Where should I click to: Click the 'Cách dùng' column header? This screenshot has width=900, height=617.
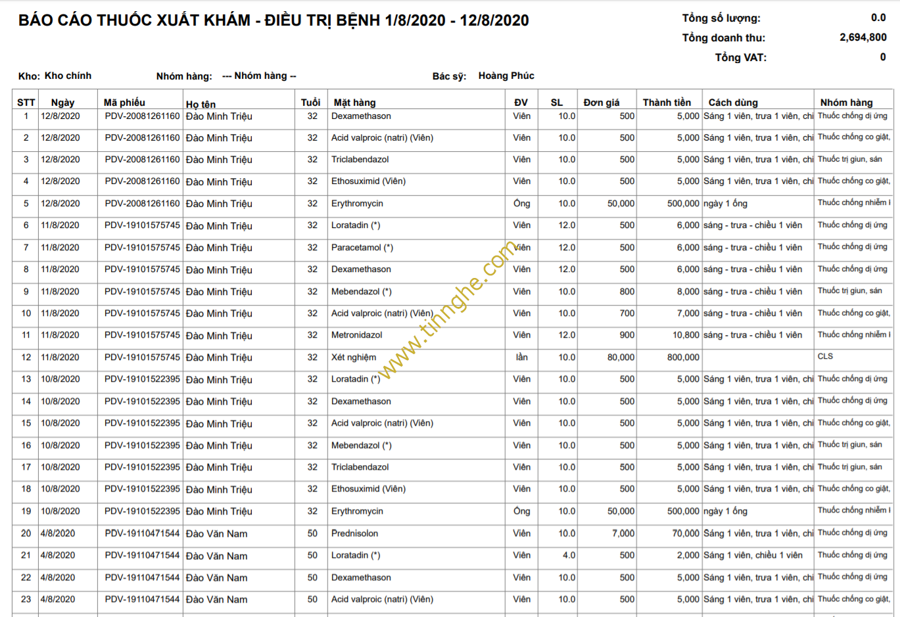pos(733,103)
